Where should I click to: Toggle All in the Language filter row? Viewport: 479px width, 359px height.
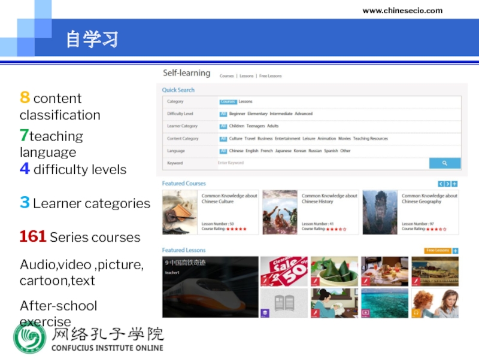point(223,151)
